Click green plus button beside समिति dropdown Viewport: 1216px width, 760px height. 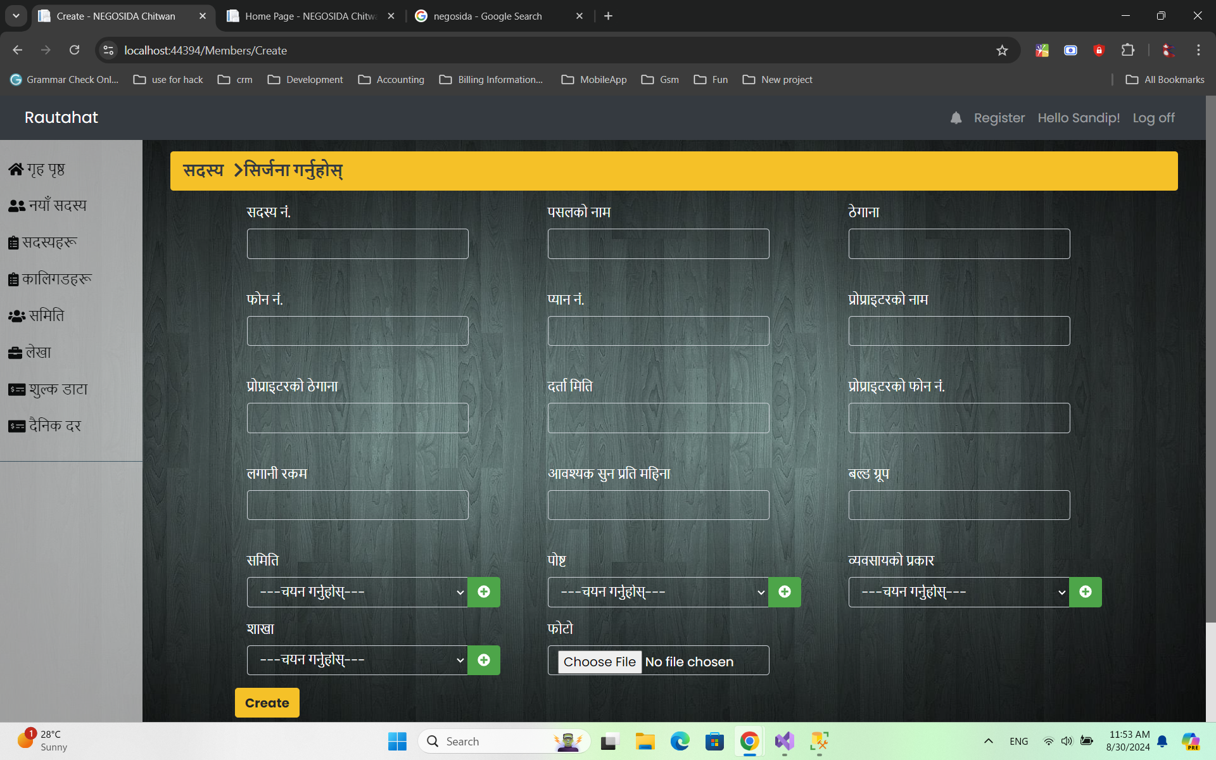(x=484, y=592)
